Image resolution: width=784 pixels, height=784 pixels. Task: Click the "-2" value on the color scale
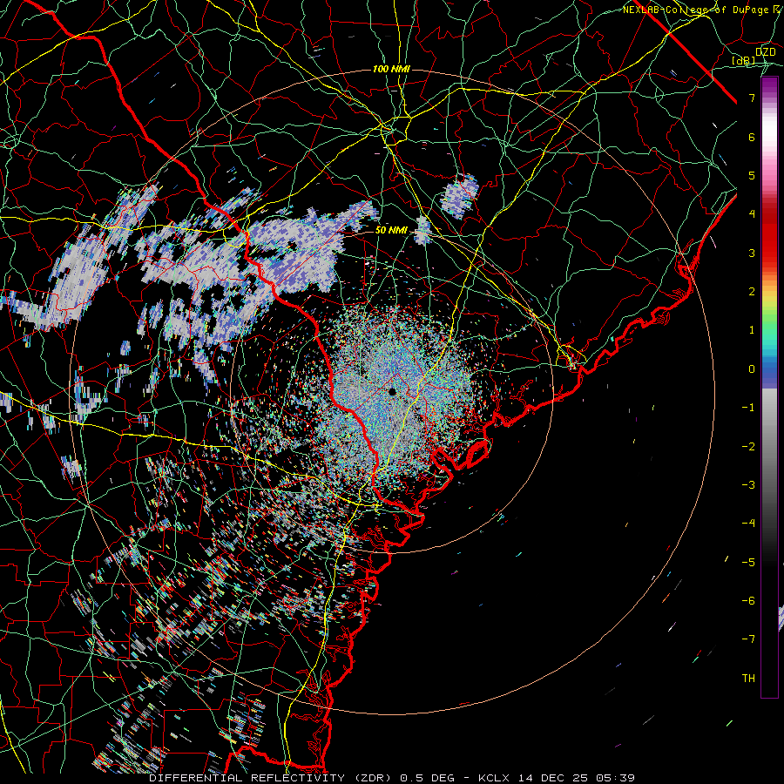coord(748,447)
